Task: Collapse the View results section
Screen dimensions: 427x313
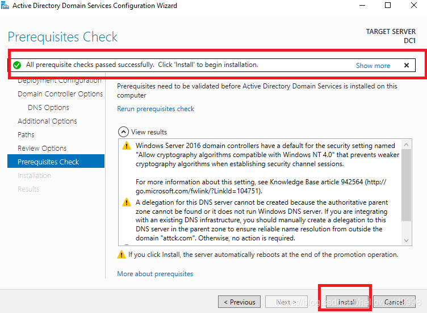Action: pos(123,132)
